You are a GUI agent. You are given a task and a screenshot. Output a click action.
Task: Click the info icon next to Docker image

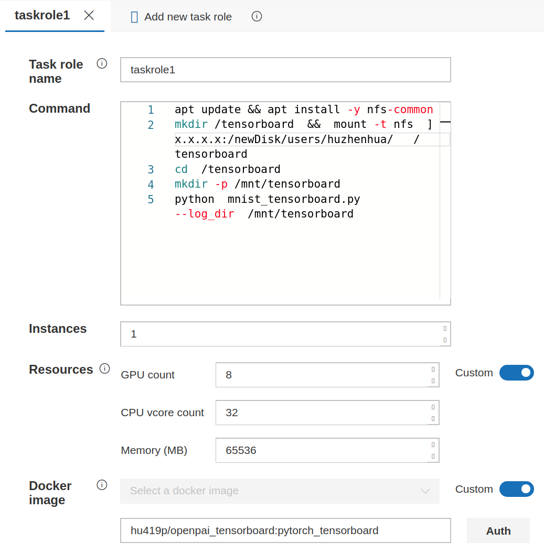102,485
